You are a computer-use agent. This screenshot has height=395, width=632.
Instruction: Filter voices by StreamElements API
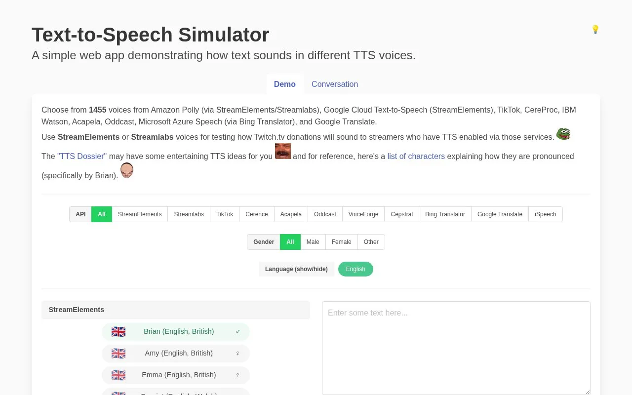(x=140, y=214)
